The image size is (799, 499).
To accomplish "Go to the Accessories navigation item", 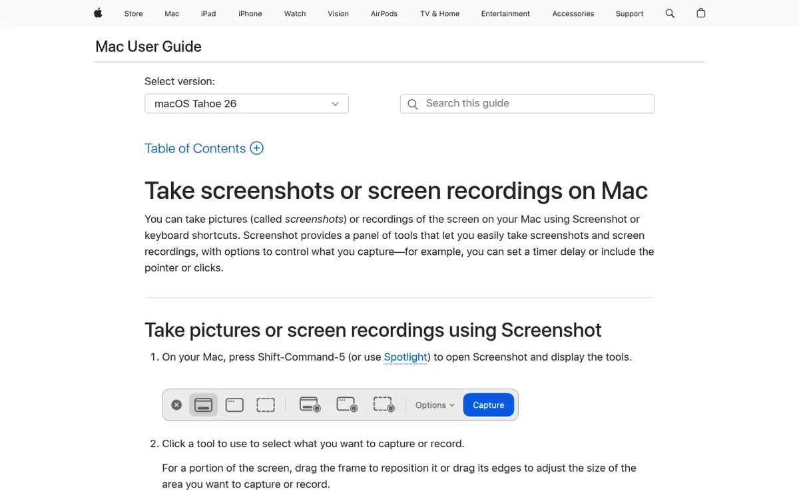I will 573,13.
